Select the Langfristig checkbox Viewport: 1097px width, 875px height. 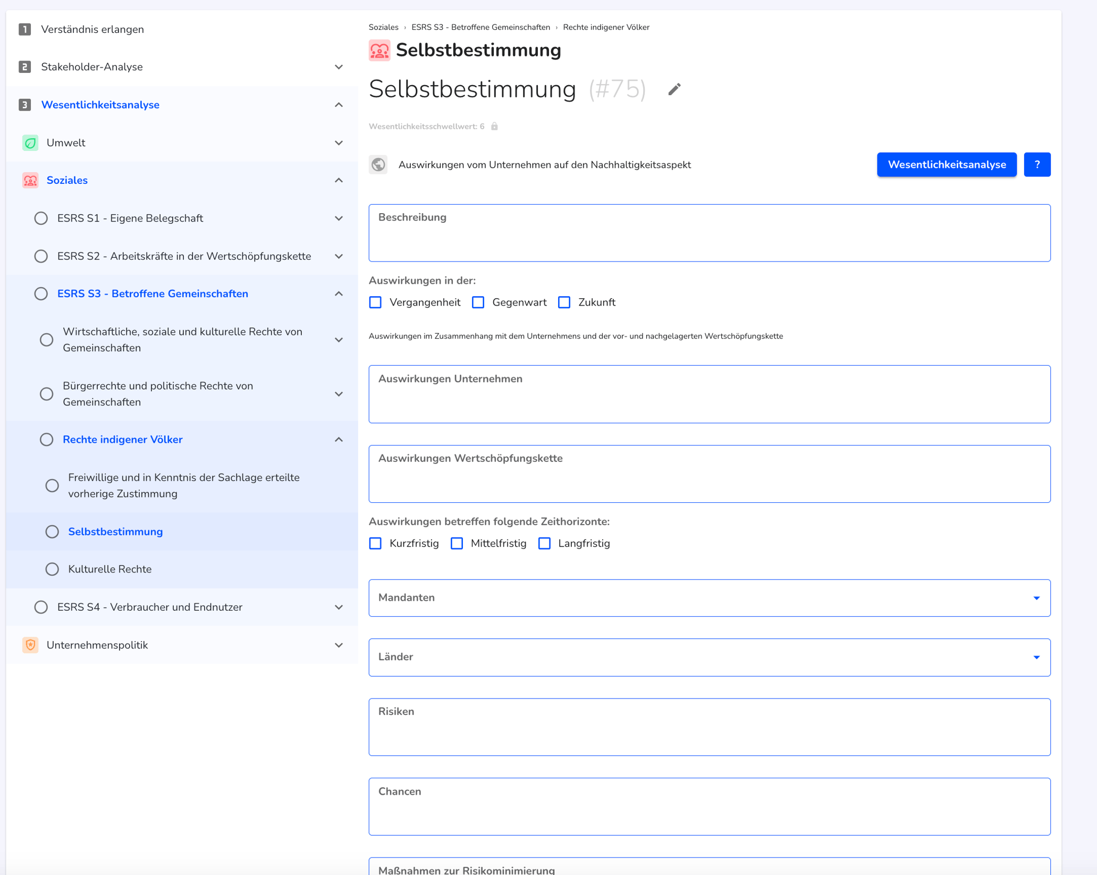(545, 543)
